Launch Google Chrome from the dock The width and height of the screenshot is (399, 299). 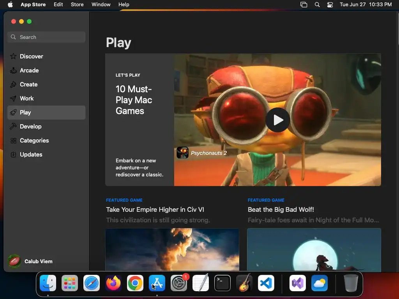(135, 283)
